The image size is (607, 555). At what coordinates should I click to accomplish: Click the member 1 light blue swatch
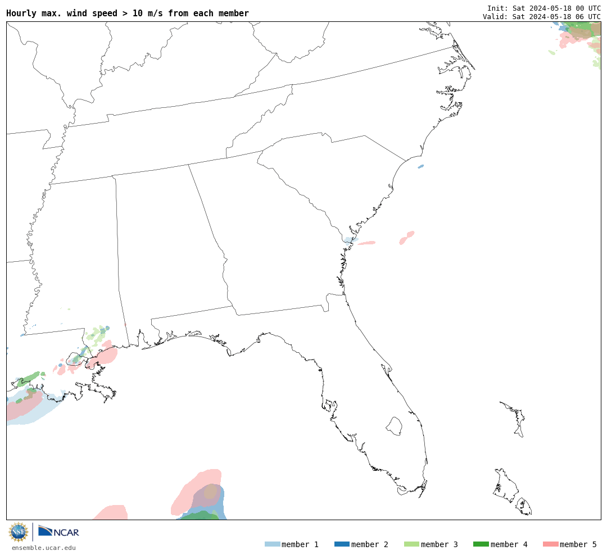[272, 544]
